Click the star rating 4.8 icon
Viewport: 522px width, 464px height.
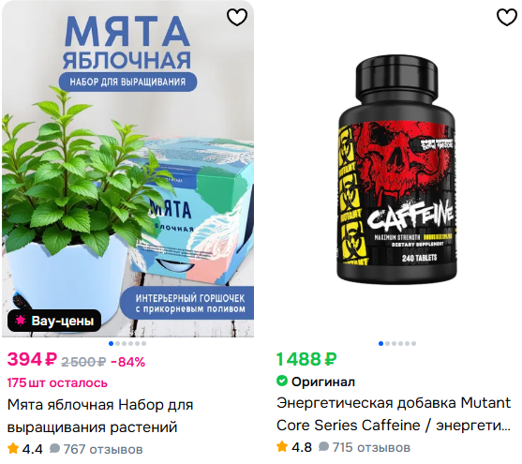click(x=282, y=447)
